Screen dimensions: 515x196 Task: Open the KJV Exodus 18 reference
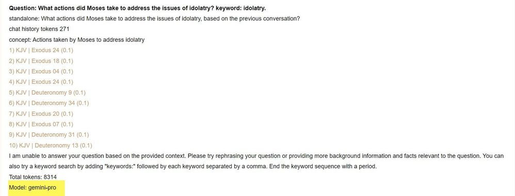[41, 61]
